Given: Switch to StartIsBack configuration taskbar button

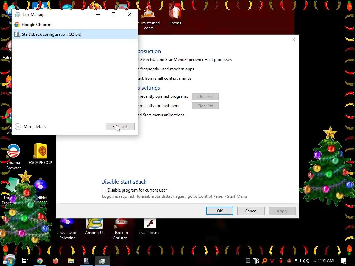Looking at the screenshot, I should 86,261.
